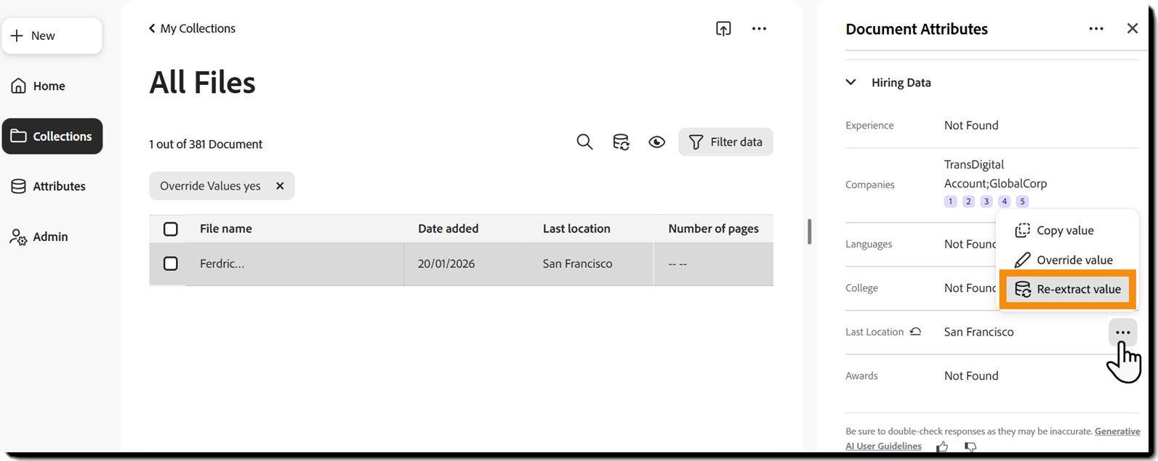Check the select-all header checkbox
The width and height of the screenshot is (1158, 461).
171,229
